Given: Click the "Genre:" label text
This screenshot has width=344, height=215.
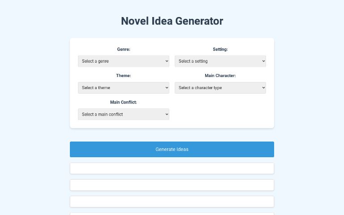Looking at the screenshot, I should (x=124, y=49).
